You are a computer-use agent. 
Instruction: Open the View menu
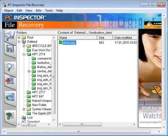point(29,11)
